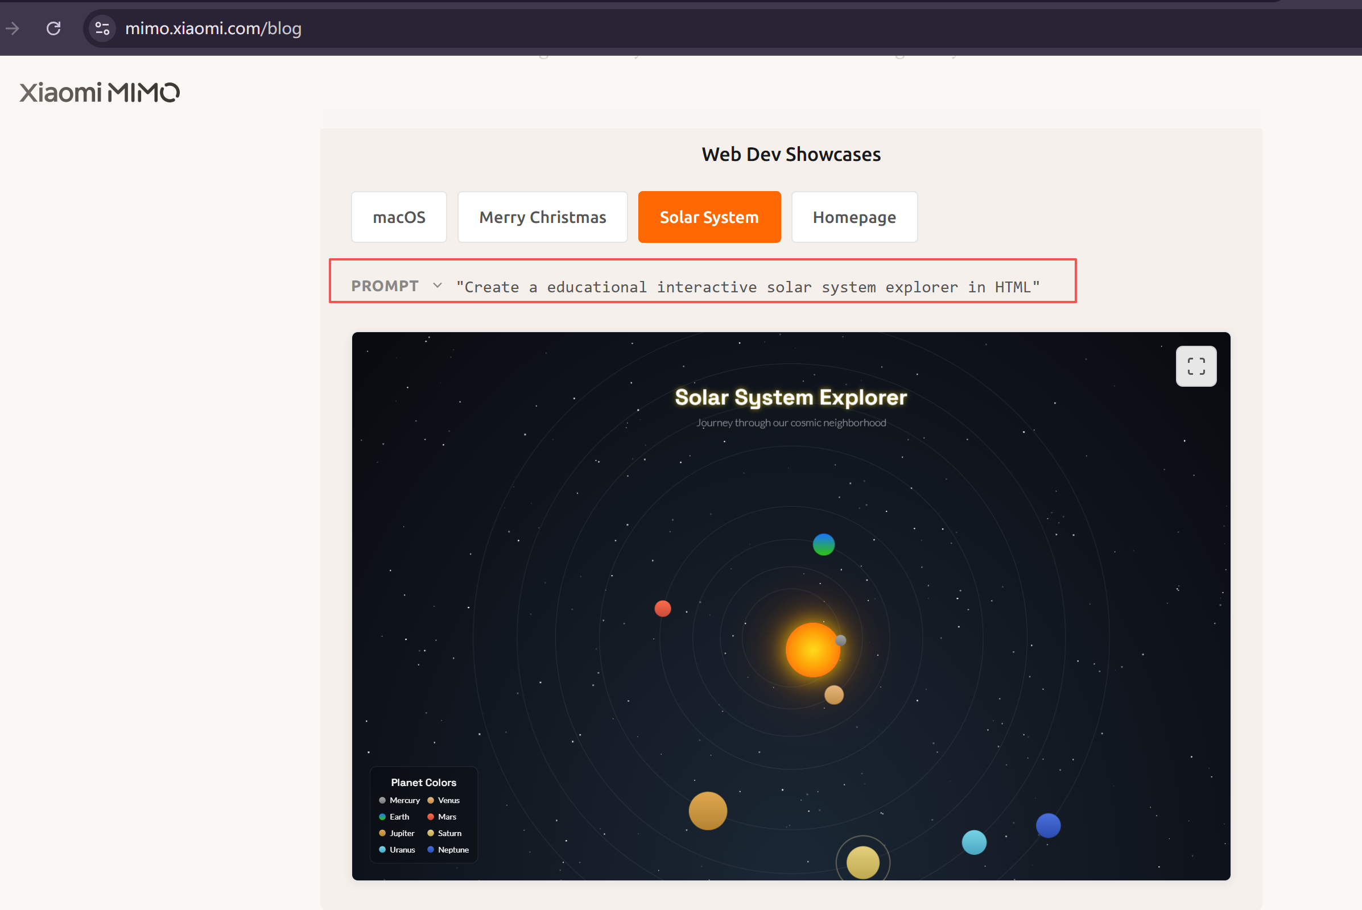
Task: Click the fullscreen expand icon
Action: click(1195, 366)
